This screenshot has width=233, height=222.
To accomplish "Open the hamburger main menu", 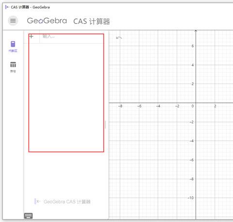I will point(13,21).
